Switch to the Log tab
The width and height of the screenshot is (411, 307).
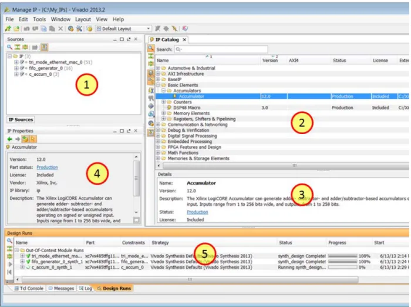point(86,288)
